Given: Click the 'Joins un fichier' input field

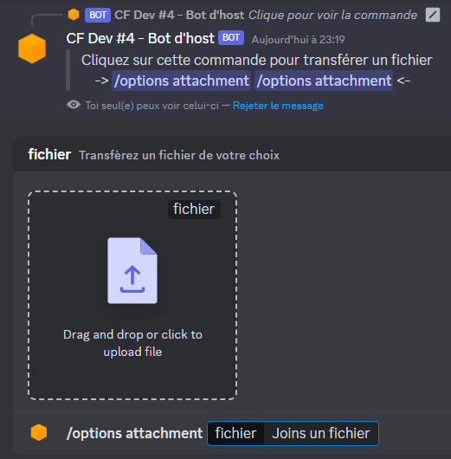Looking at the screenshot, I should coord(321,433).
